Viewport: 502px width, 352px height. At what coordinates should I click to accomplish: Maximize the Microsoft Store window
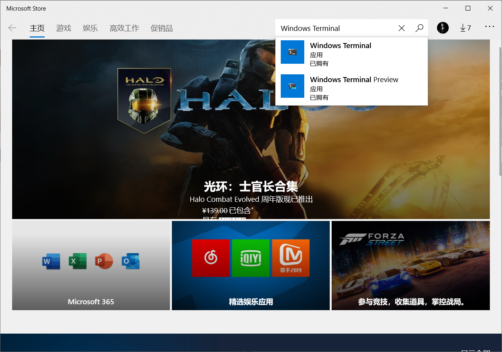(x=468, y=8)
